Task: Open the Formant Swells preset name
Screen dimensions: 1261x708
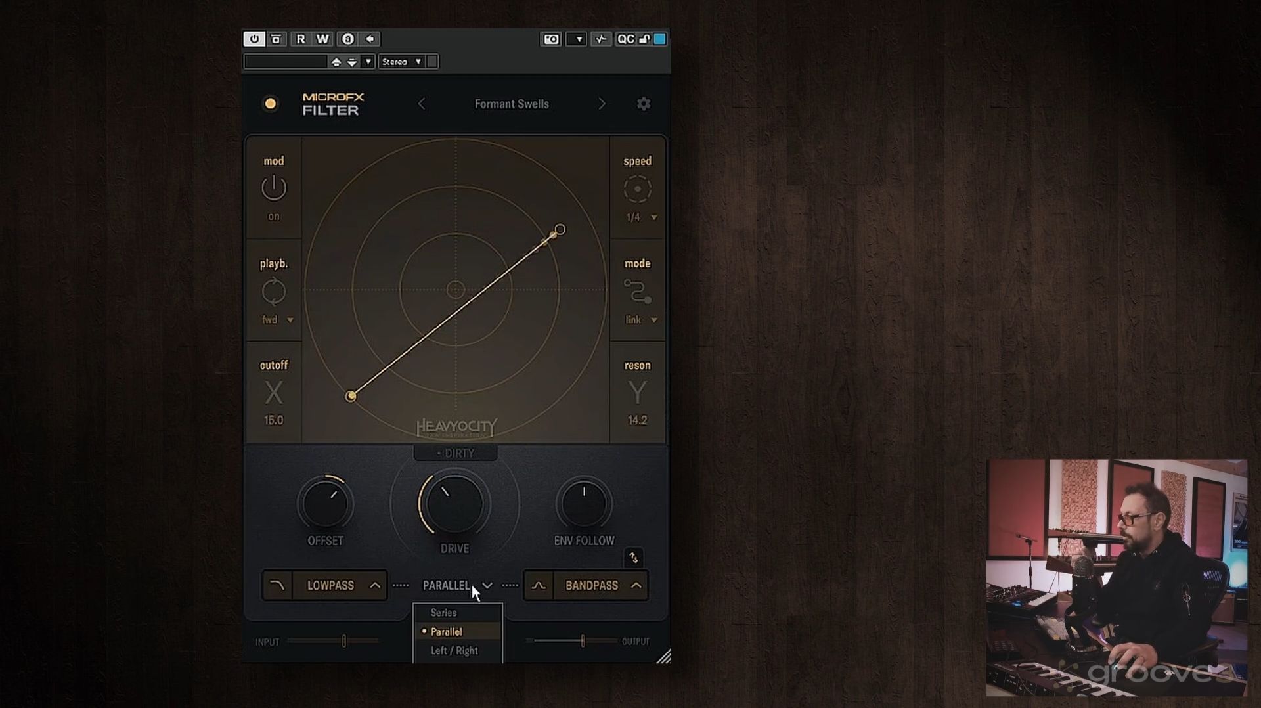Action: [x=512, y=104]
